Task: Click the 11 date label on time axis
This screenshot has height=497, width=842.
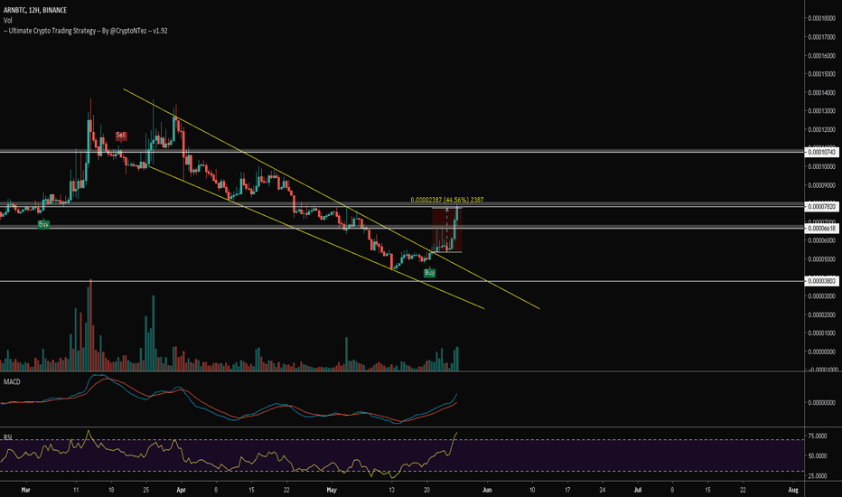Action: (x=76, y=490)
